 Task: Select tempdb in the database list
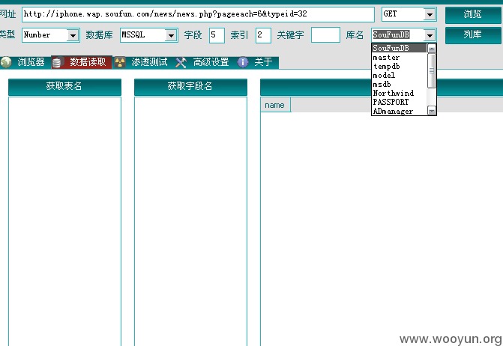[400, 67]
